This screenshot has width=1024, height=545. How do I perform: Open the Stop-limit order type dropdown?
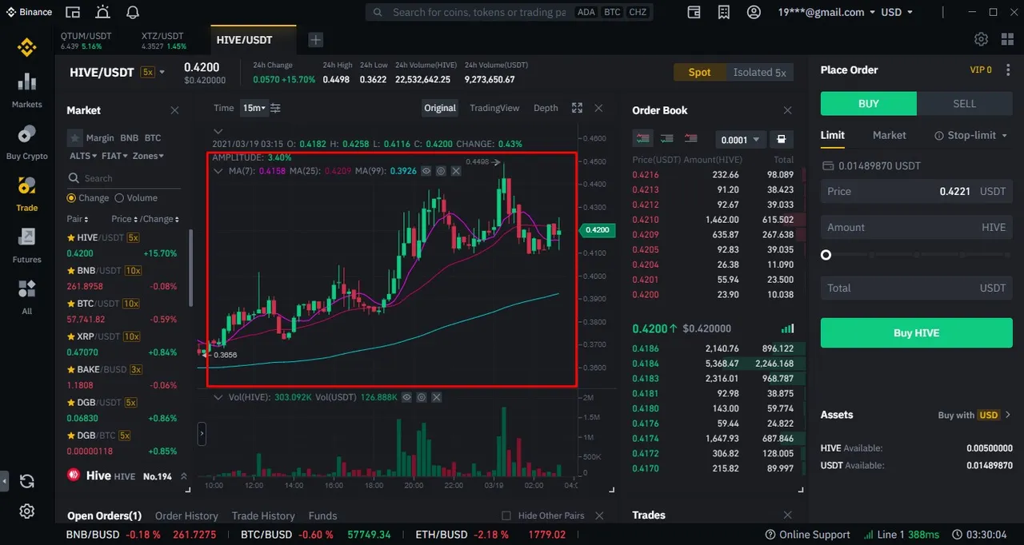(x=971, y=135)
